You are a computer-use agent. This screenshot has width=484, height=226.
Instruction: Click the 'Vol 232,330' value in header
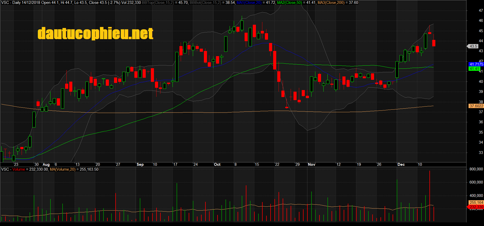click(x=131, y=3)
